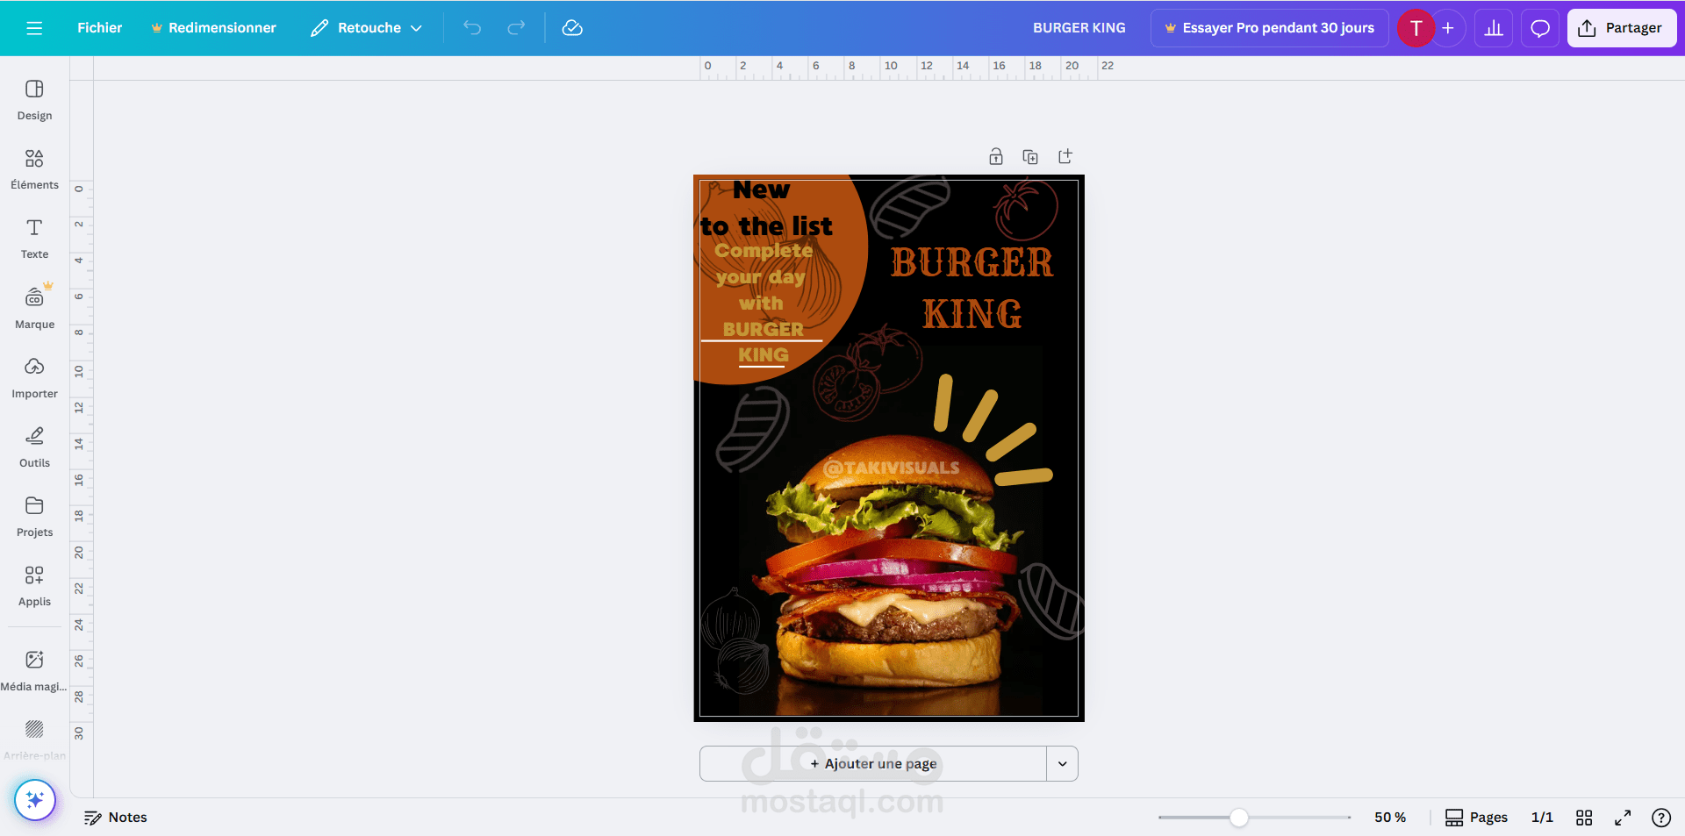Click the redo arrow
Image resolution: width=1685 pixels, height=836 pixels.
coord(516,28)
